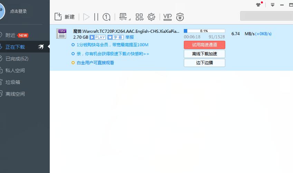Open the money bag rewards icon
Image resolution: width=293 pixels, height=173 pixels.
coord(180,17)
